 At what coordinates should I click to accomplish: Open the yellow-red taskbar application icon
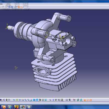click(16, 107)
